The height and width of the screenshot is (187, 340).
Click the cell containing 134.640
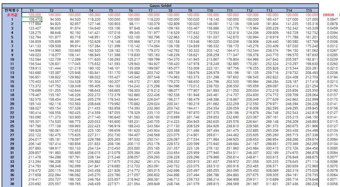coord(91,28)
